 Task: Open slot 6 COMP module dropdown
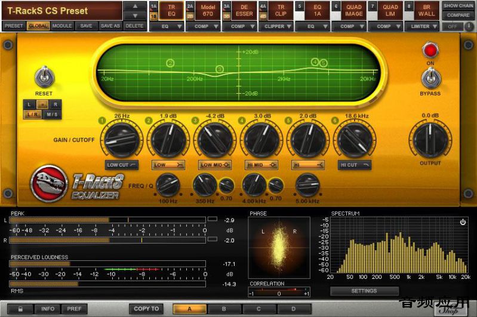349,26
